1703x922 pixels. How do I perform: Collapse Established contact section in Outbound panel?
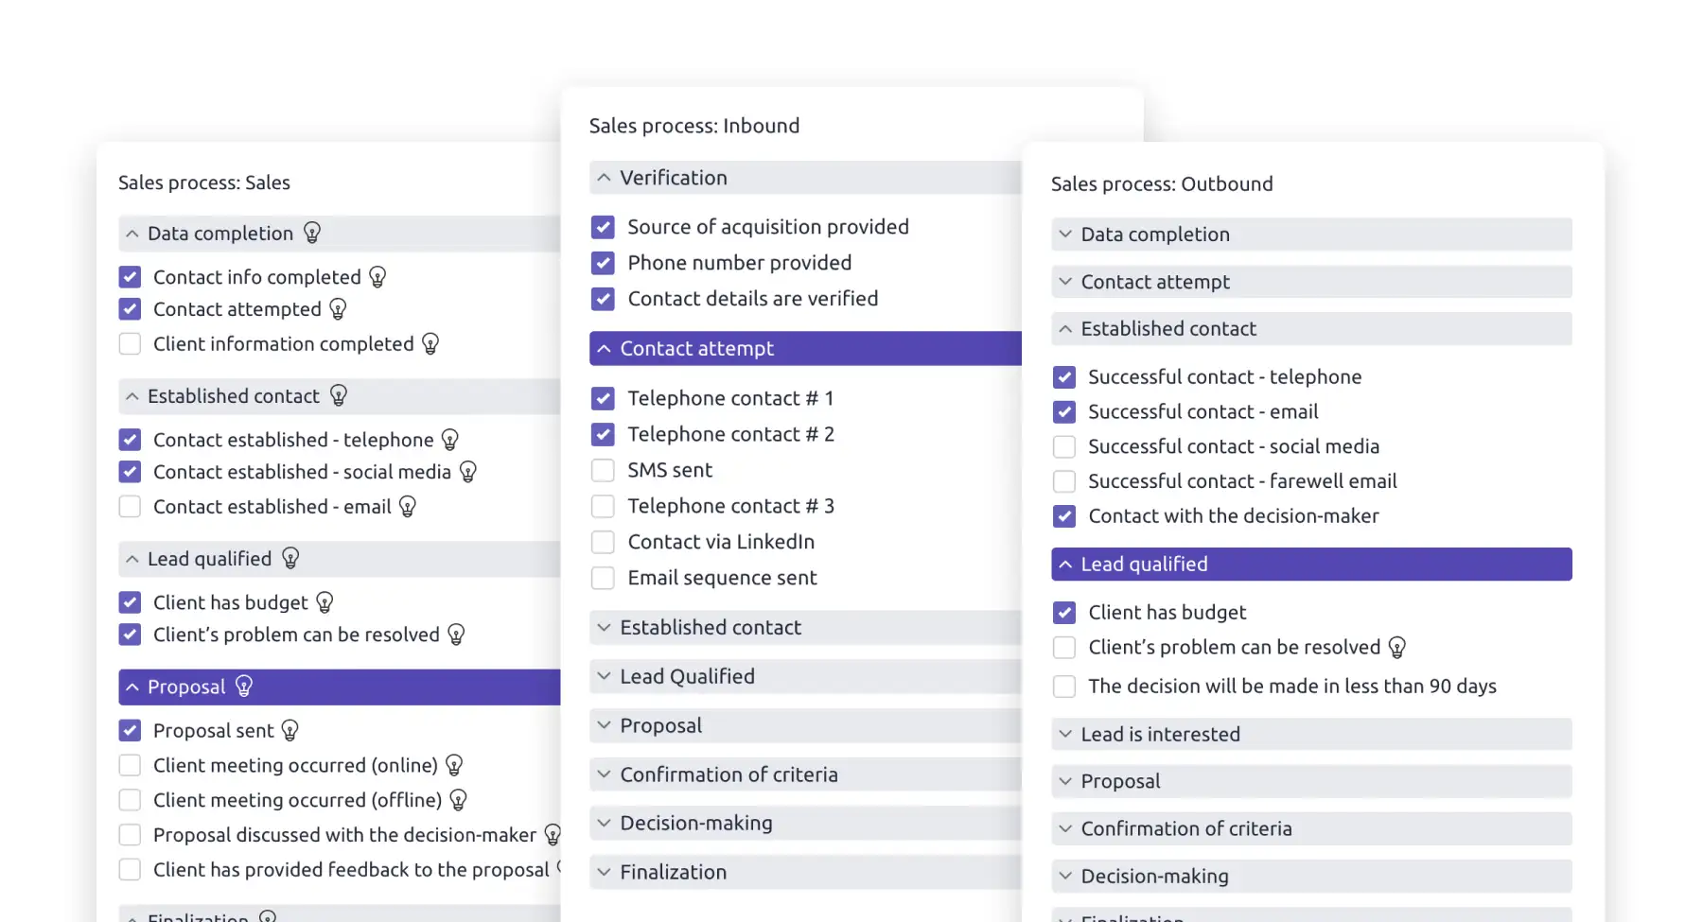tap(1311, 328)
